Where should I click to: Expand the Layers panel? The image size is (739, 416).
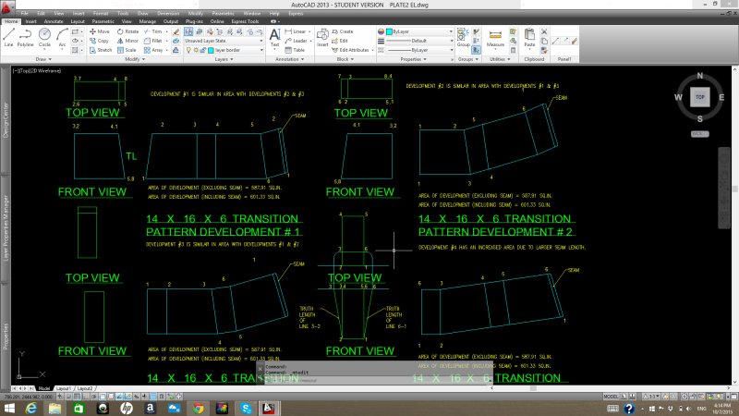[x=224, y=59]
